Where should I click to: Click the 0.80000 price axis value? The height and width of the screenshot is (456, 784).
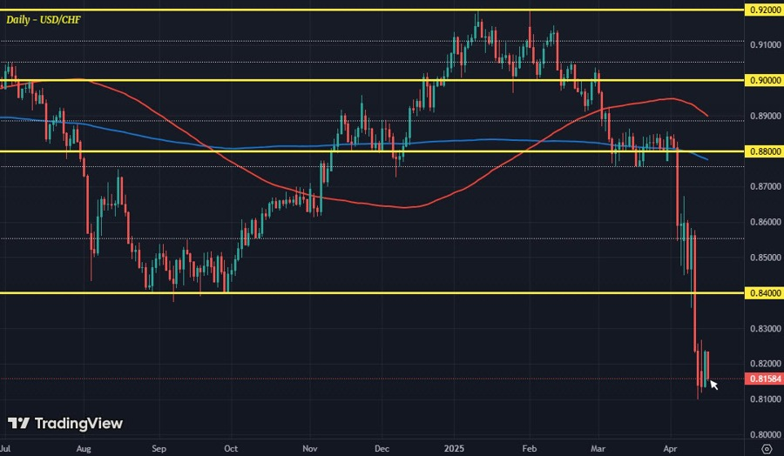(x=765, y=434)
